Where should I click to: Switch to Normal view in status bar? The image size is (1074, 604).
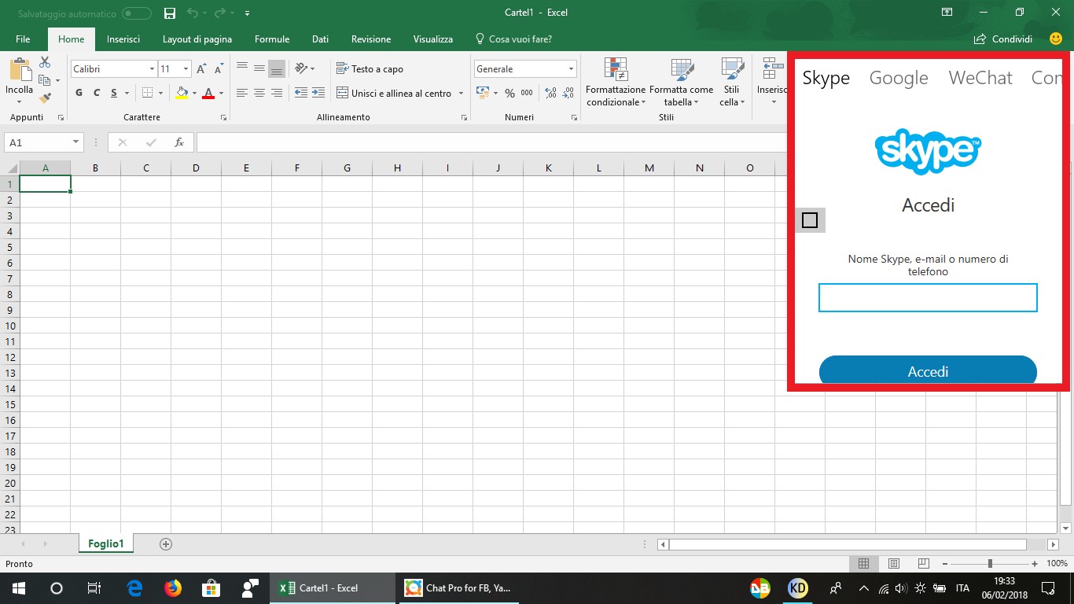coord(863,563)
